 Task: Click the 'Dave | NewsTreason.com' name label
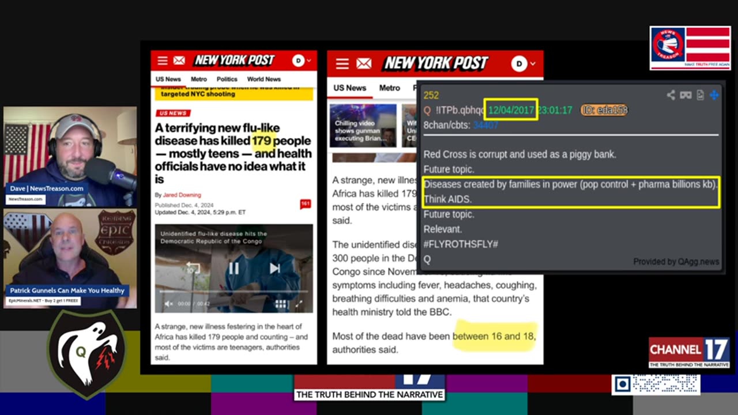coord(46,188)
